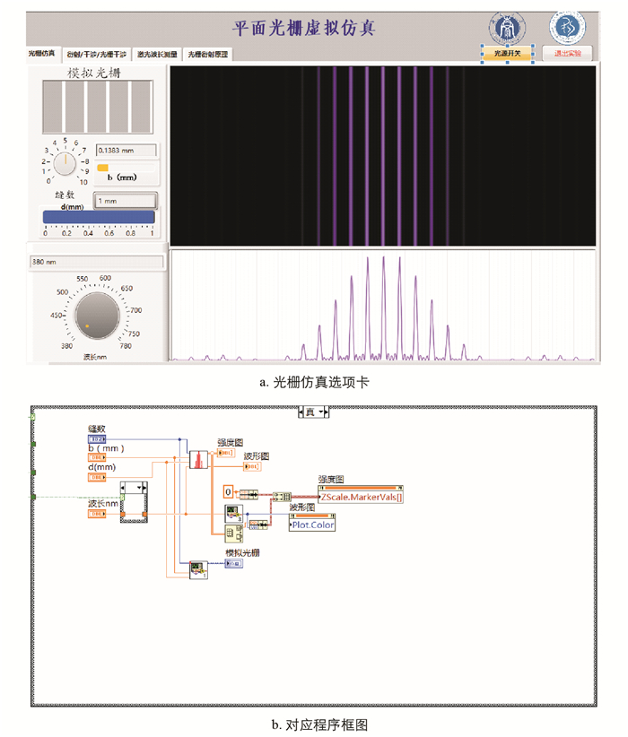Switch to the 激光波长测量 tab
The image size is (628, 737).
tap(157, 55)
